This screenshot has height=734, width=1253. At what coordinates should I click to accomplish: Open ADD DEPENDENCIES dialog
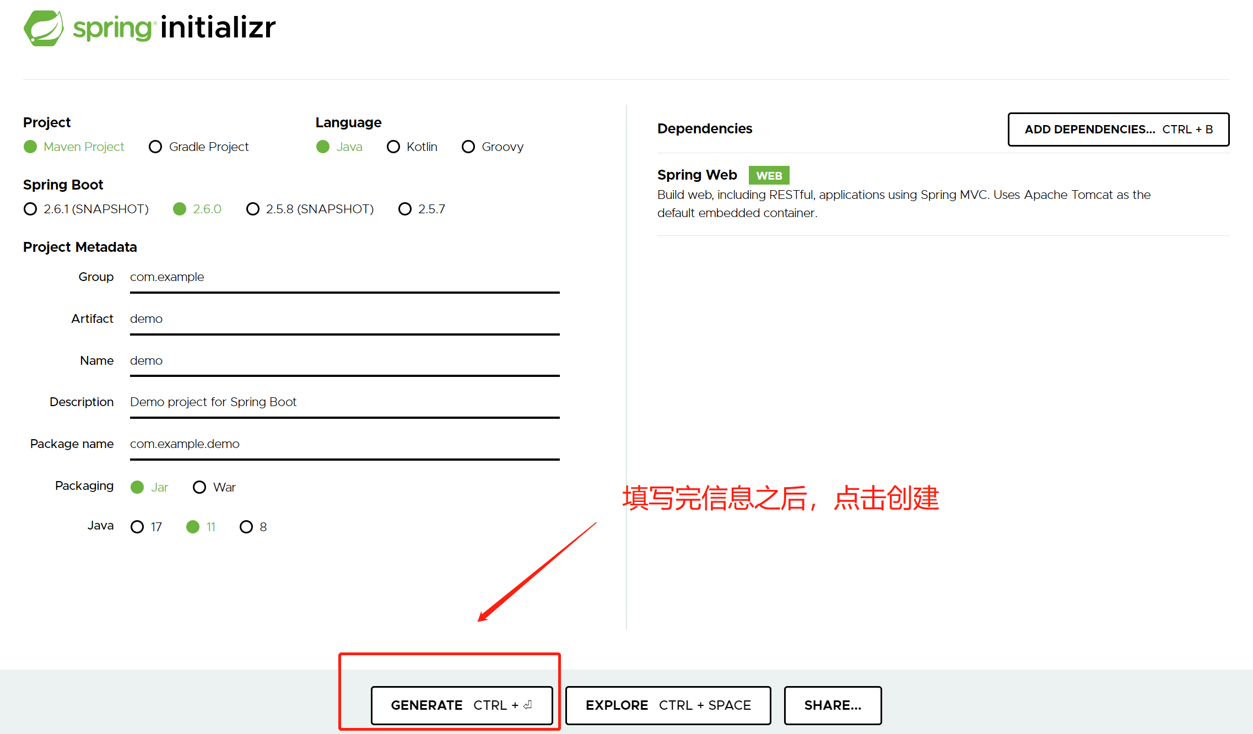[x=1118, y=129]
